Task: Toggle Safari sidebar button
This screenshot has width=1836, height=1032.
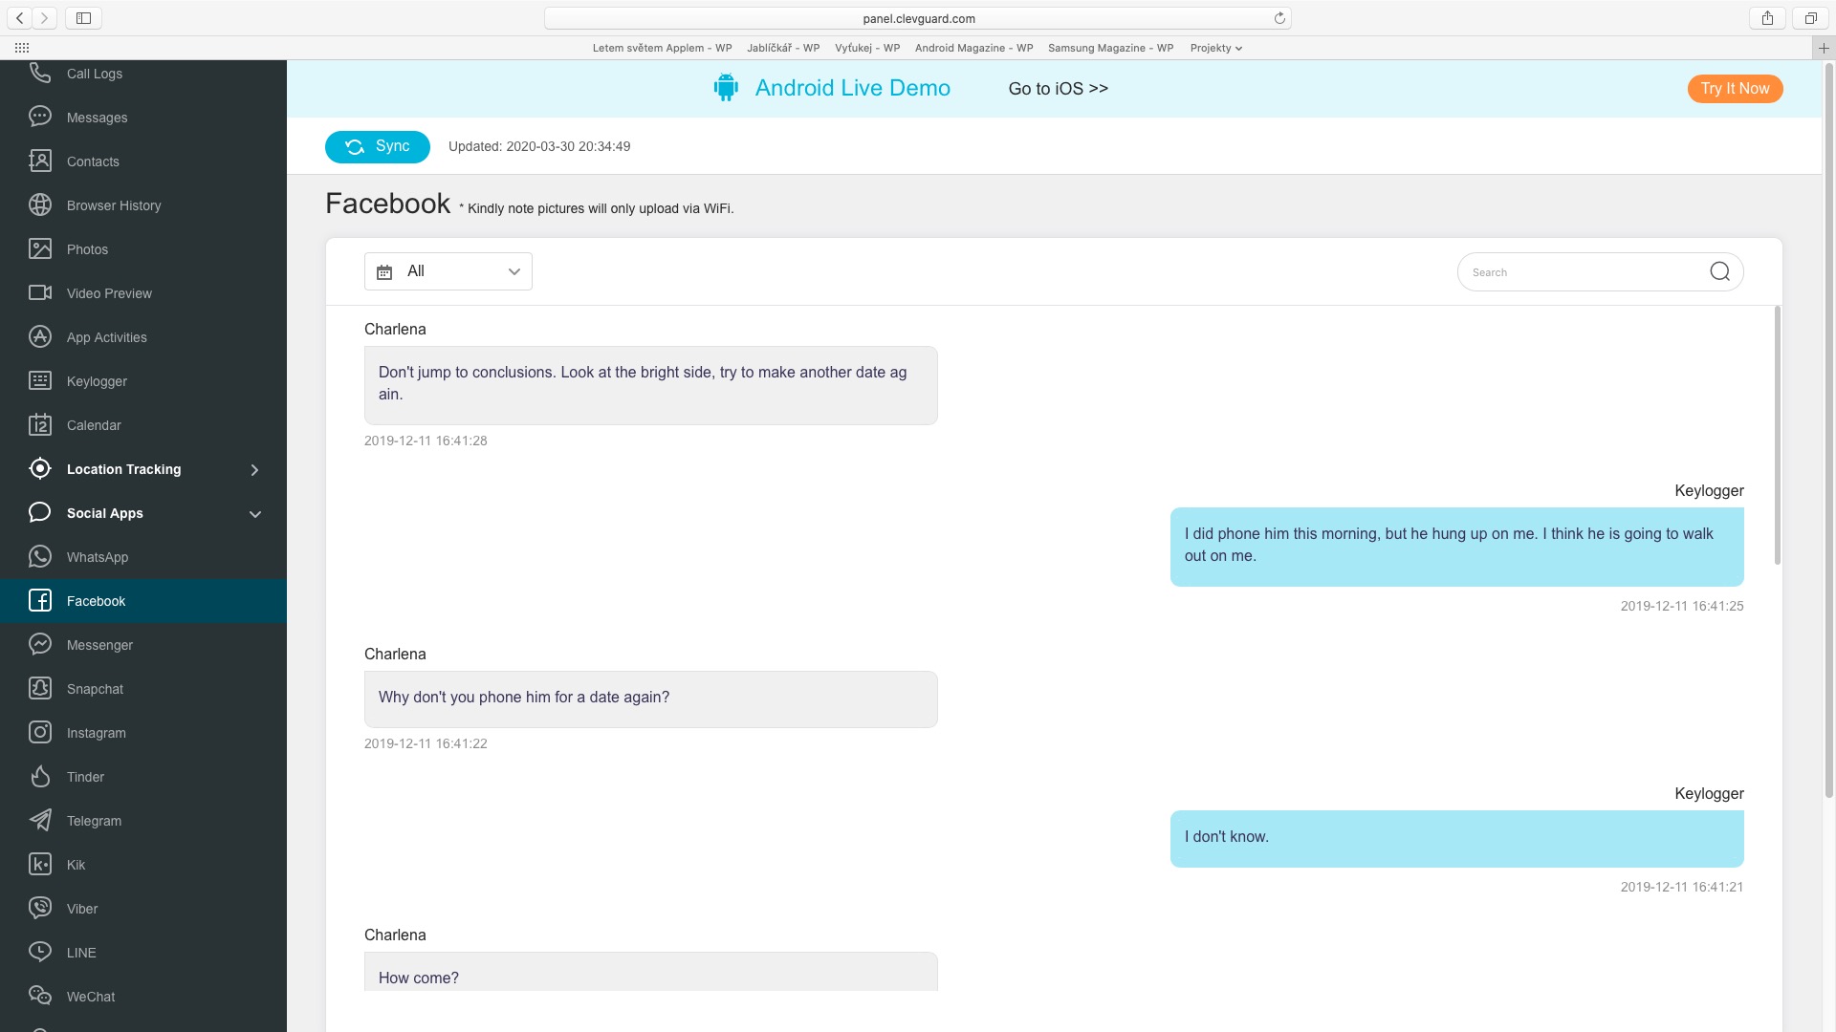Action: (x=83, y=18)
